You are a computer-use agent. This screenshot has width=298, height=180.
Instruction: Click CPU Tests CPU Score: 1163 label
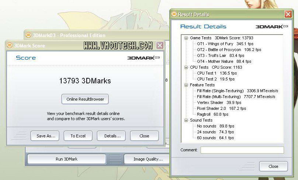pyautogui.click(x=216, y=67)
